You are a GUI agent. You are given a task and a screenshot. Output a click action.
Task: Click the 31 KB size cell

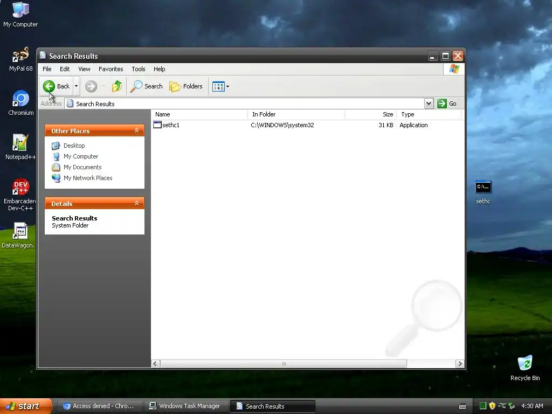[386, 125]
